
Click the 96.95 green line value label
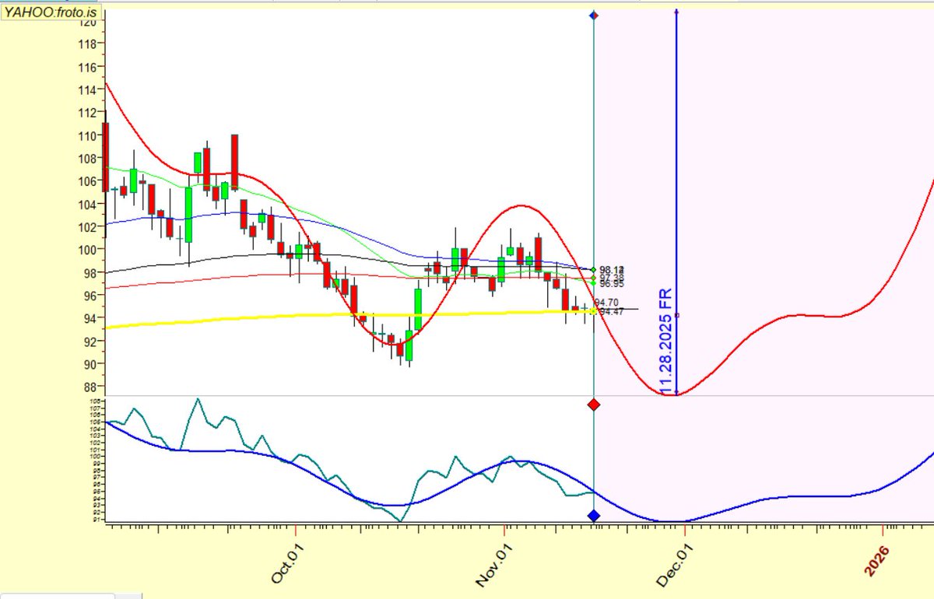[x=613, y=284]
